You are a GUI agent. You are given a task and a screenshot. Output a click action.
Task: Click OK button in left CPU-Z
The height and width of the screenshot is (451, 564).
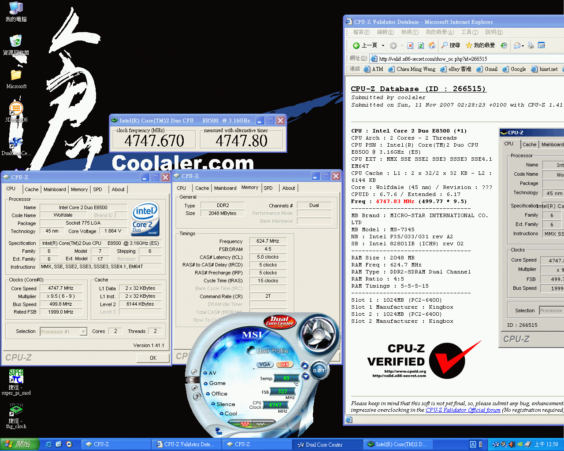(x=153, y=358)
